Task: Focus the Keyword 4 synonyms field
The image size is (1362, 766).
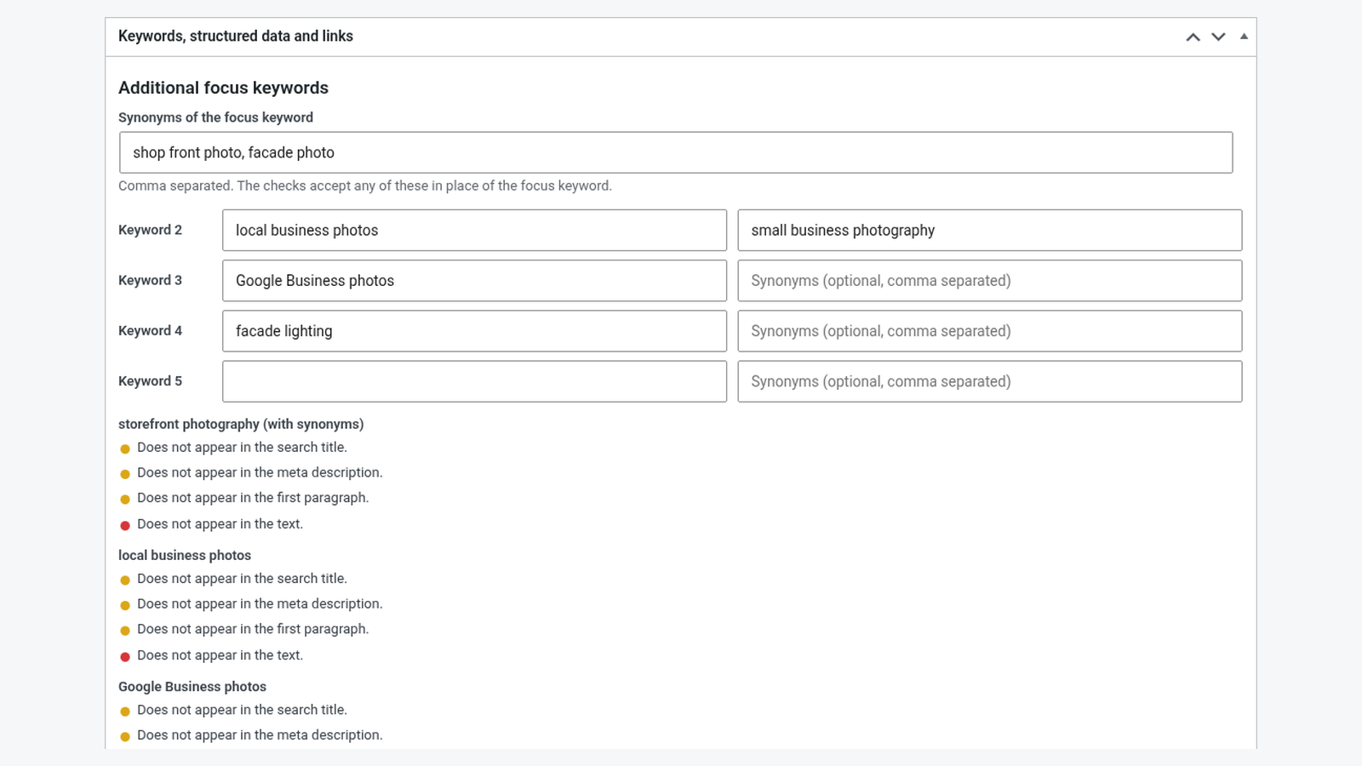Action: pos(989,330)
